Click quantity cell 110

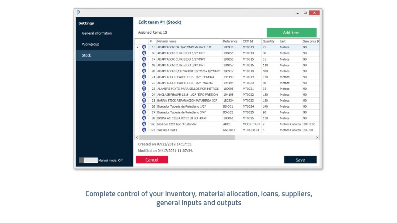pyautogui.click(x=270, y=65)
